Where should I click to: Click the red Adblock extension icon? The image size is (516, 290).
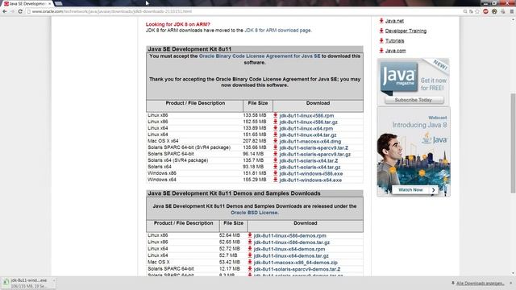pyautogui.click(x=485, y=11)
